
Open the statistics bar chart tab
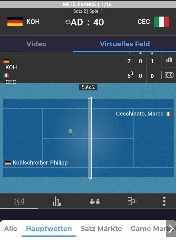(x=57, y=201)
